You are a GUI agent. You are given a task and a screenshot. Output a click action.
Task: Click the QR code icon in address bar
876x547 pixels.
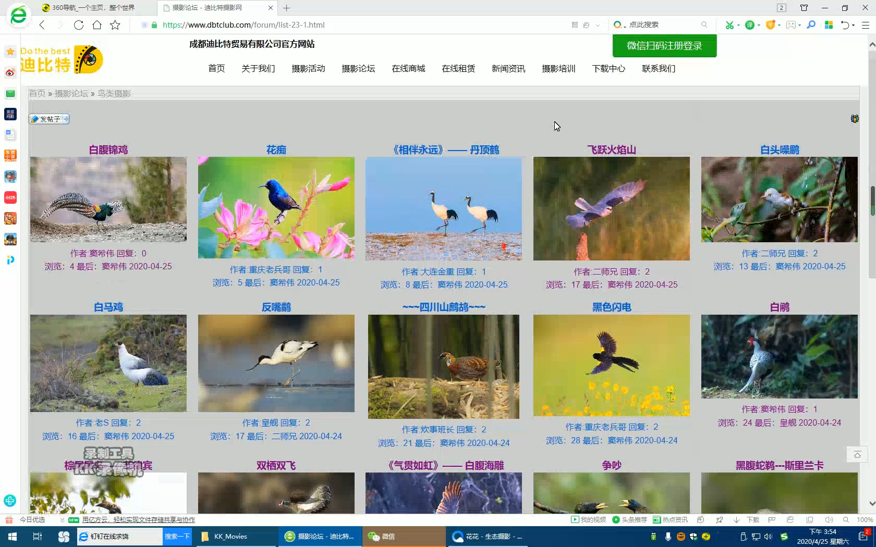pyautogui.click(x=575, y=25)
